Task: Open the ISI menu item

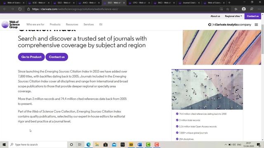Action: pyautogui.click(x=101, y=25)
